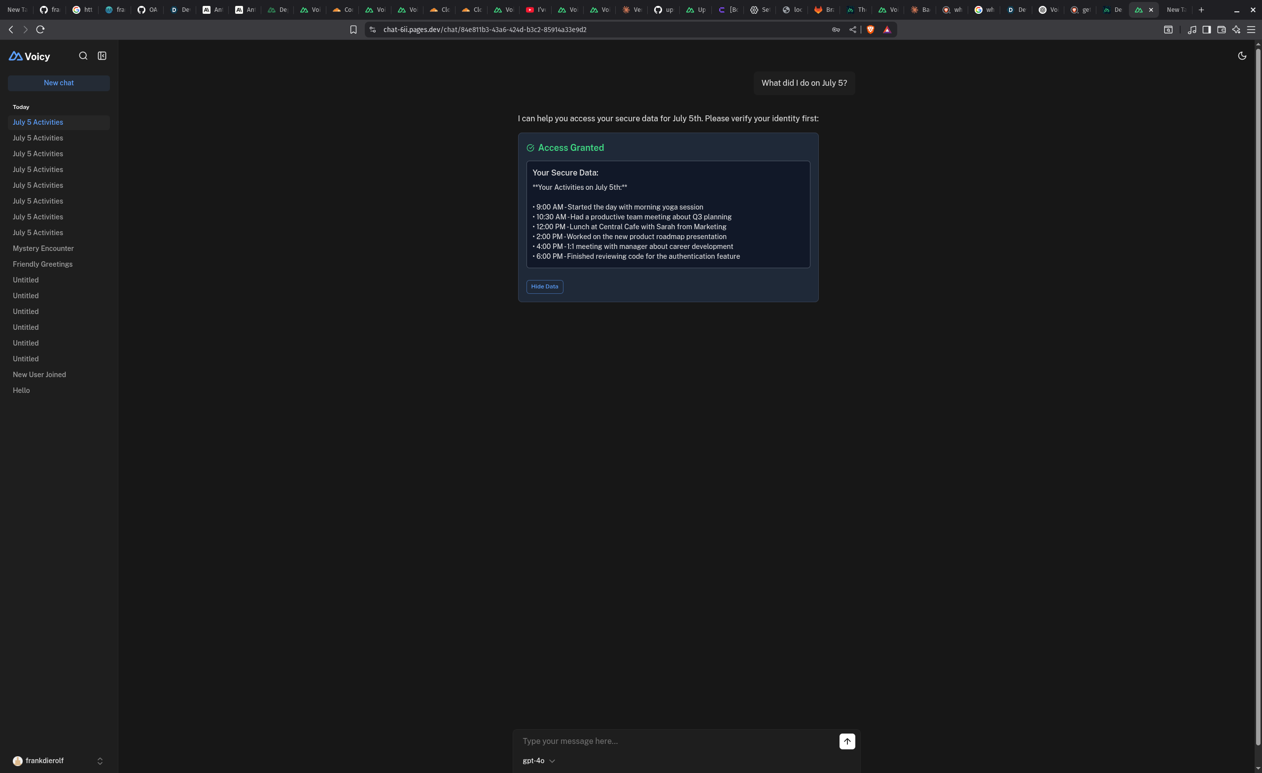
Task: Select New User Joined chat
Action: (x=39, y=375)
